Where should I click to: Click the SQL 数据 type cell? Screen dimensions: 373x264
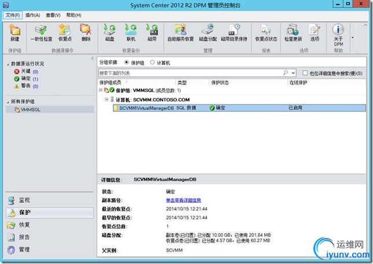186,108
